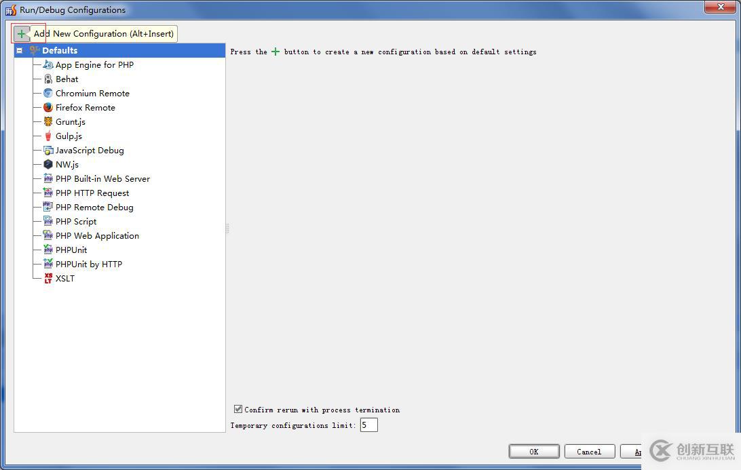Click the XSLT icon

(47, 278)
